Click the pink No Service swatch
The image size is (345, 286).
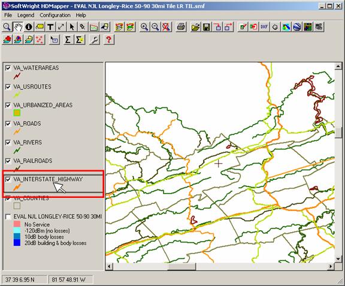[17, 224]
